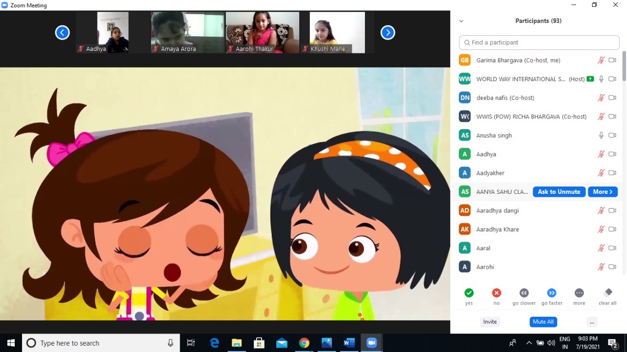
Task: Click screen sharing indicator beside Host label
Action: pos(590,79)
